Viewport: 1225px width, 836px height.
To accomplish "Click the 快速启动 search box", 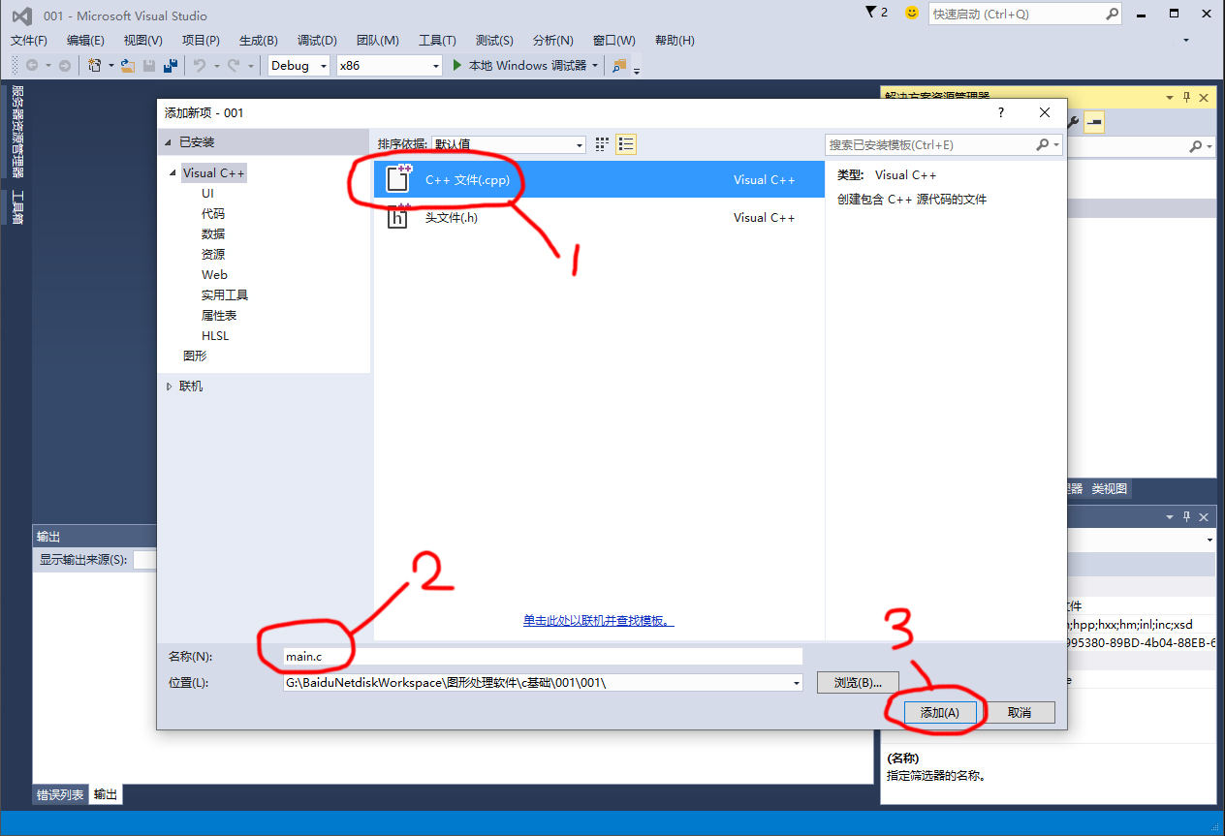I will (x=1024, y=14).
